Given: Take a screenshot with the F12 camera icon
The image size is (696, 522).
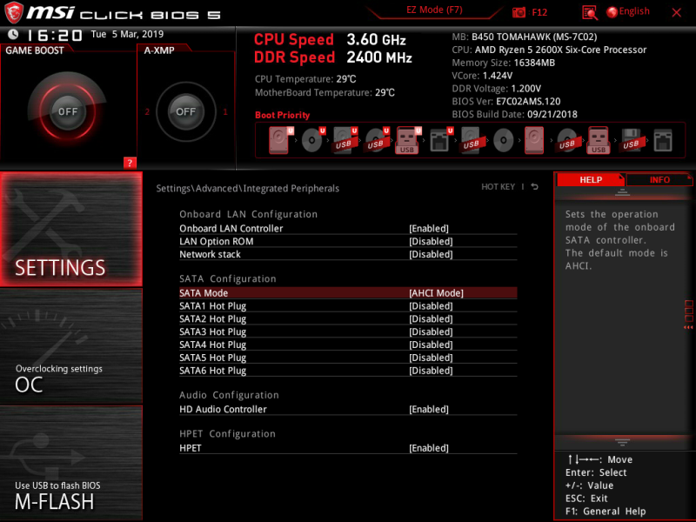Looking at the screenshot, I should [x=519, y=12].
